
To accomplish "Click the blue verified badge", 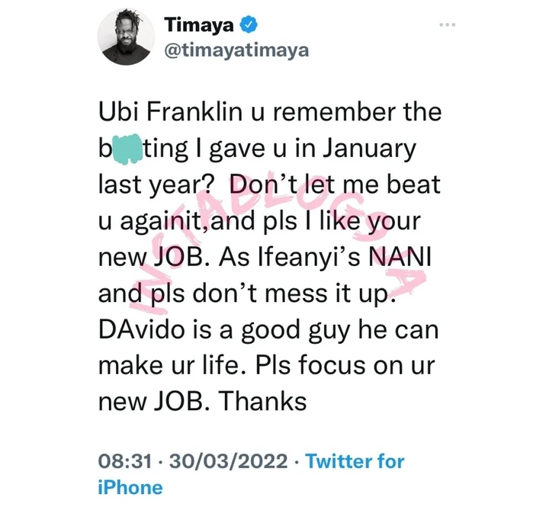I will tap(247, 26).
